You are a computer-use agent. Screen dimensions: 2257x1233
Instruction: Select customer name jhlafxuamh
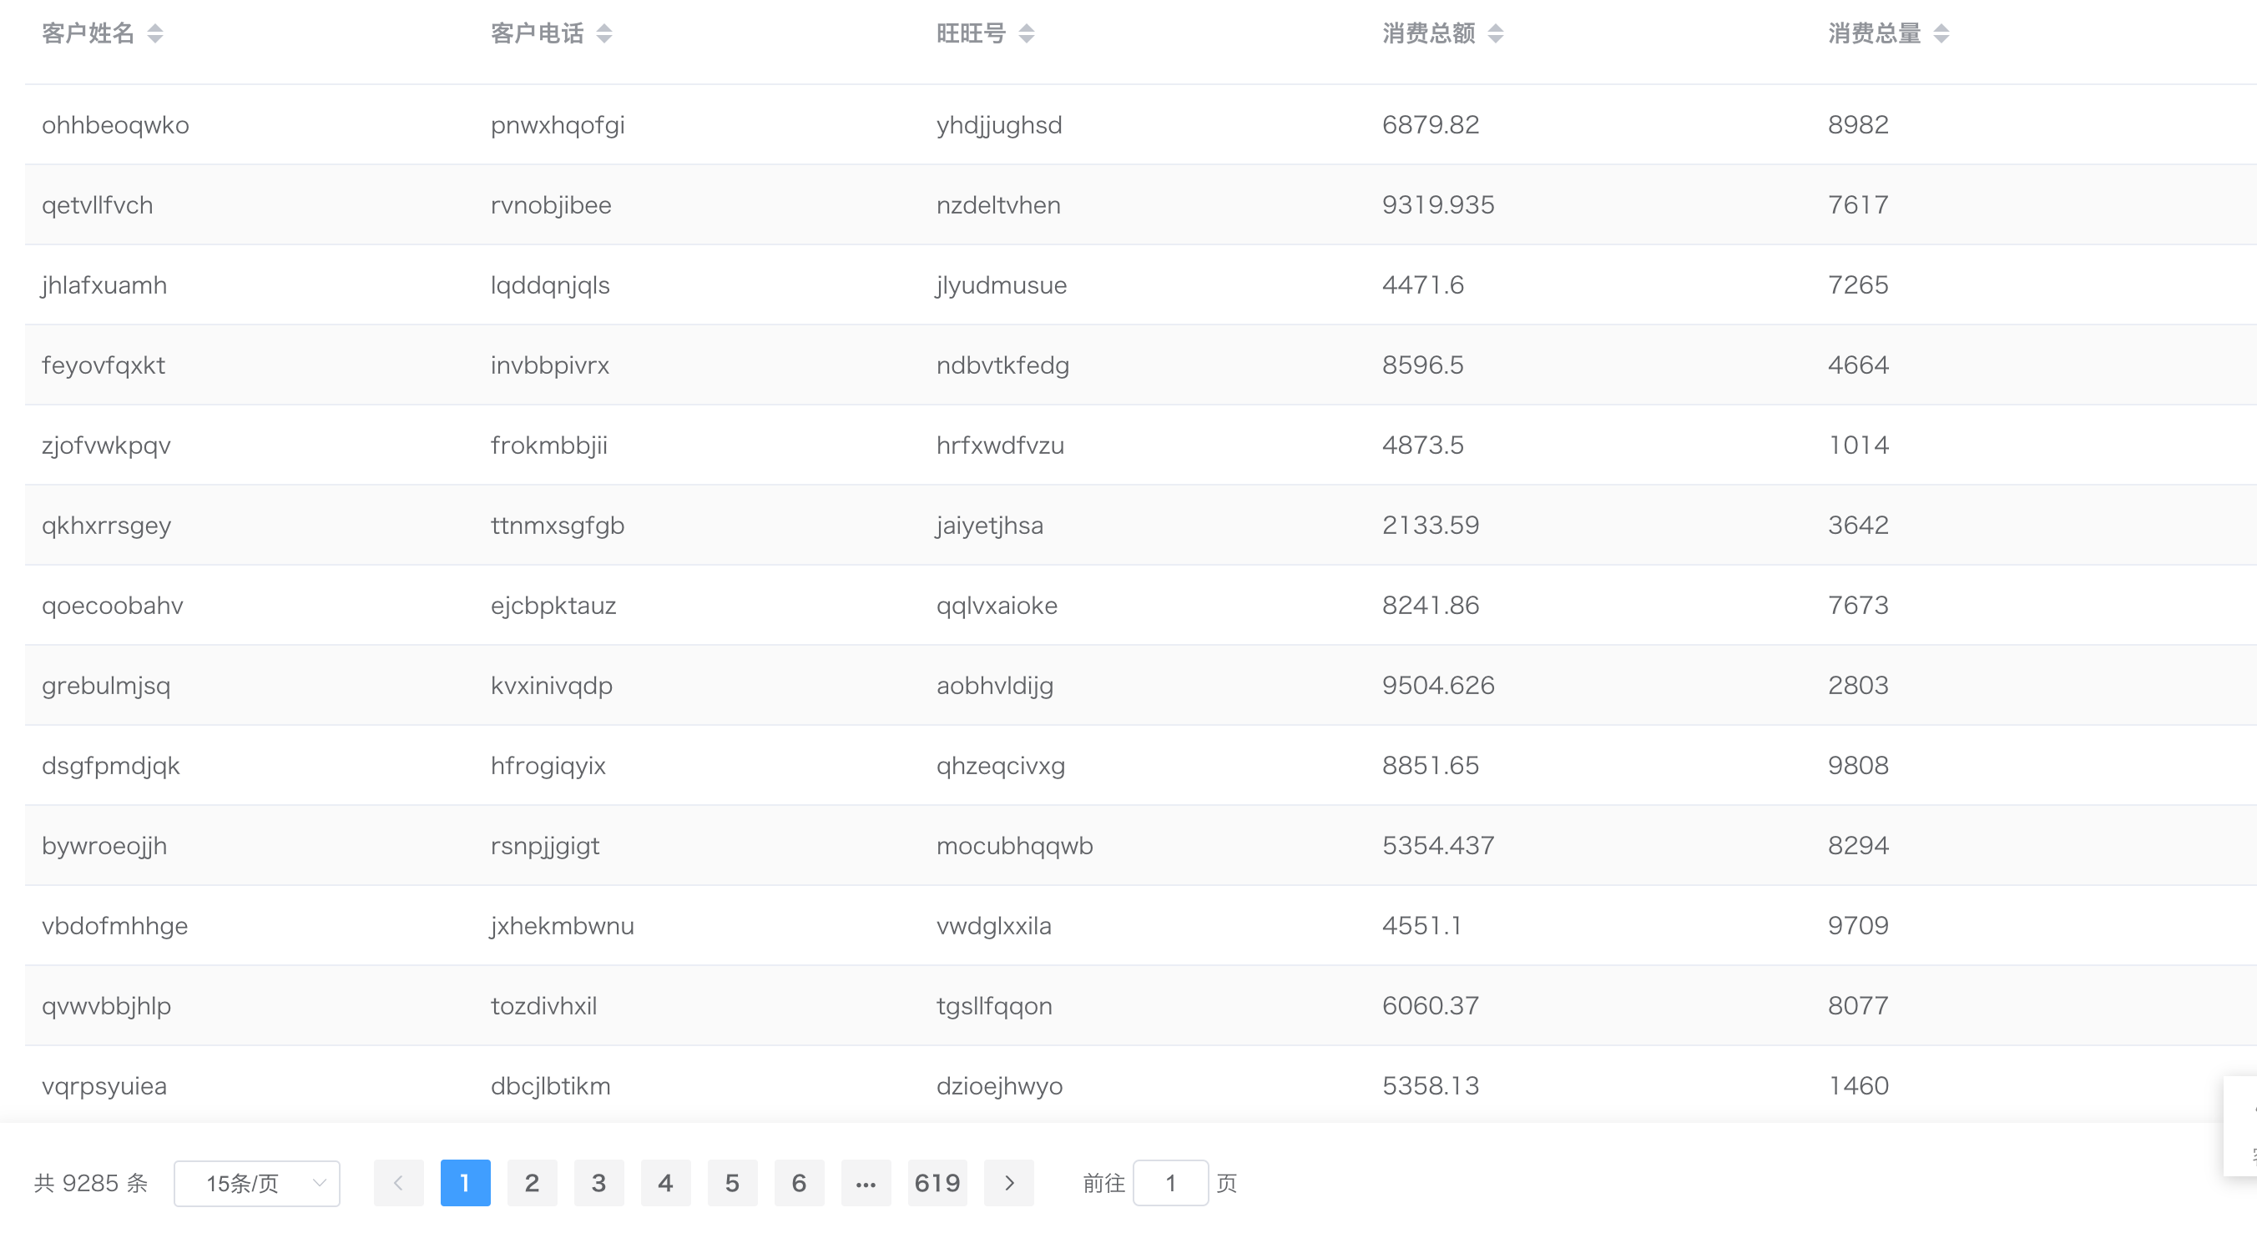tap(104, 285)
